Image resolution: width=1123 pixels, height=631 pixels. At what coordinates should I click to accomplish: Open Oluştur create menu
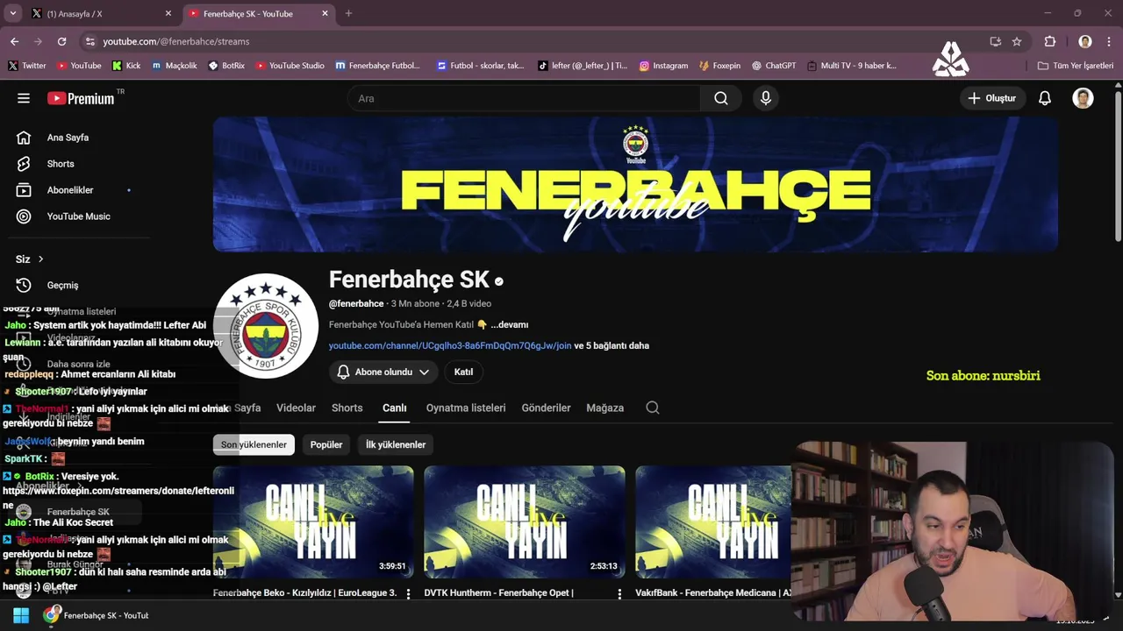[x=991, y=98]
